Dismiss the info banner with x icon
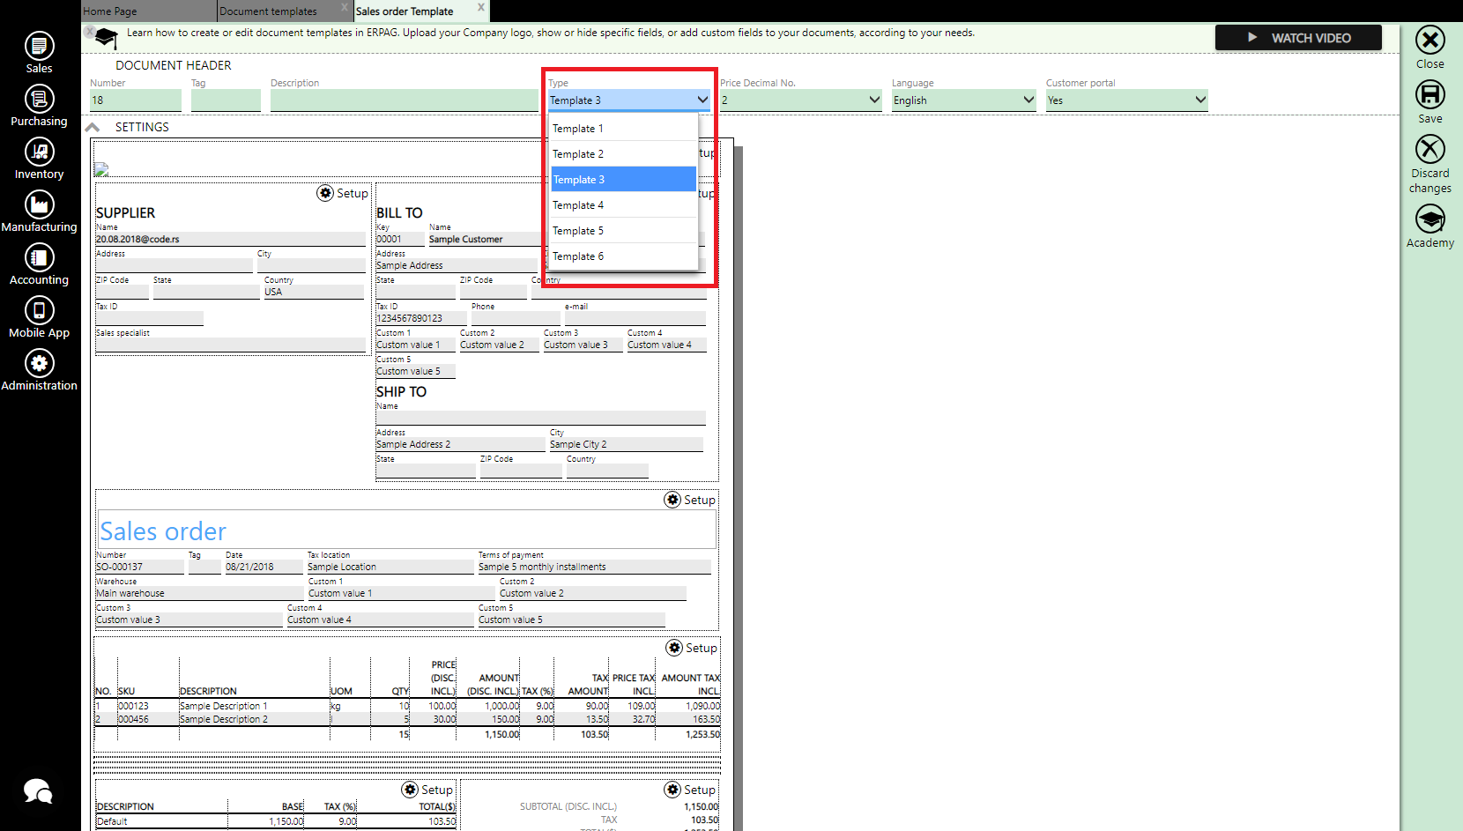This screenshot has height=831, width=1463. pyautogui.click(x=90, y=32)
